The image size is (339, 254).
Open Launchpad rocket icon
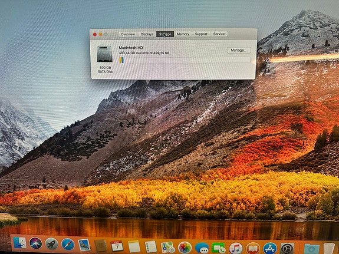(x=52, y=244)
